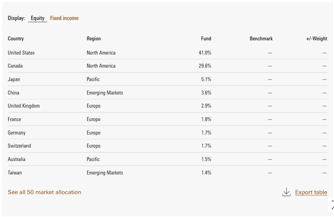The height and width of the screenshot is (217, 334).
Task: Select the United States row
Action: tap(21, 53)
